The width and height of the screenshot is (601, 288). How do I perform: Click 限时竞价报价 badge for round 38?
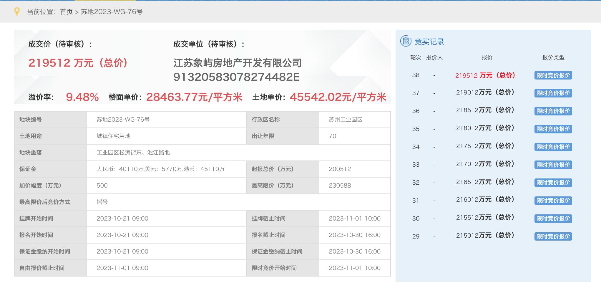[x=553, y=75]
